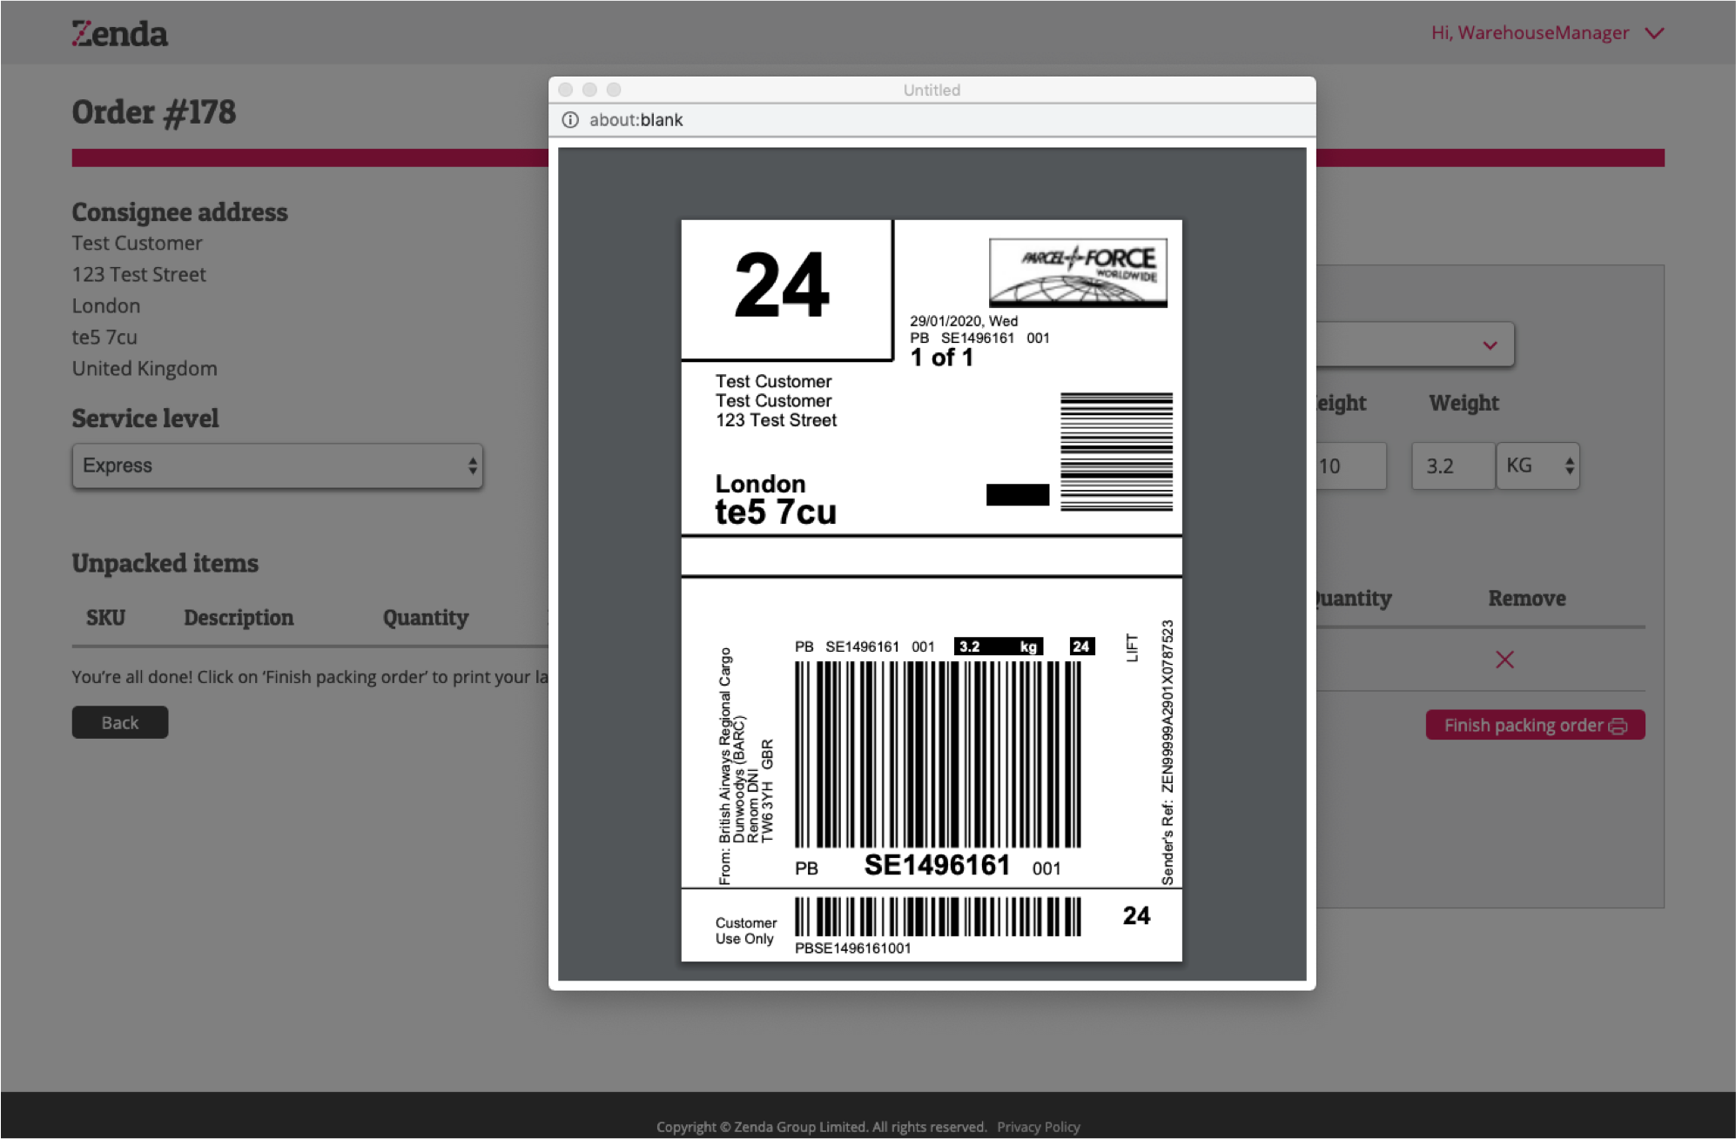Expand the partially hidden dropdown above Weight
This screenshot has height=1139, width=1736.
(1416, 345)
